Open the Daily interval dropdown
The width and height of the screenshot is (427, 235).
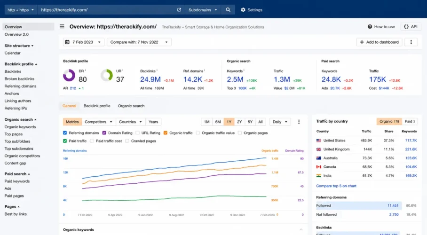pyautogui.click(x=280, y=122)
